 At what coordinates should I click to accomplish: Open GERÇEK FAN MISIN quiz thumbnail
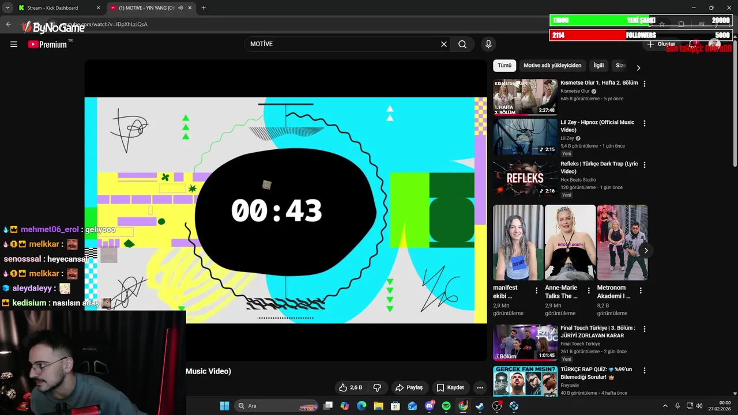pos(525,381)
